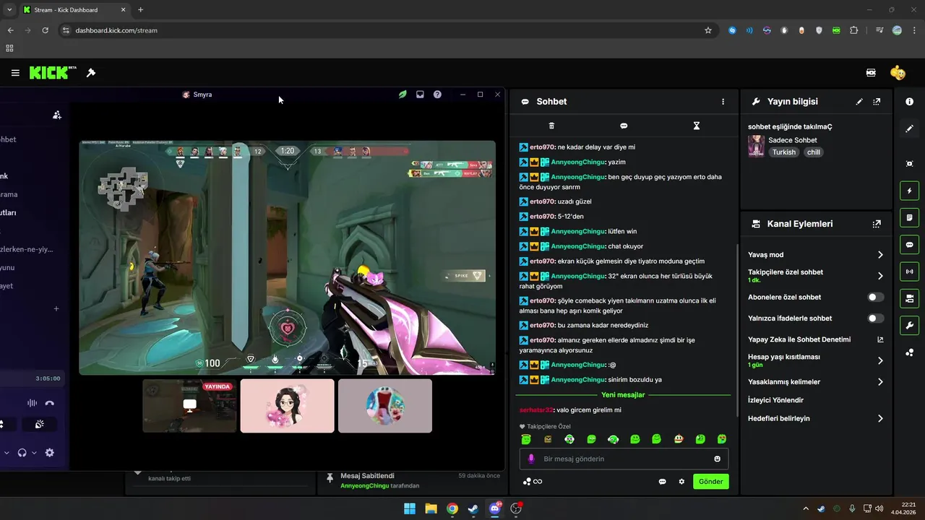Toggle Yalnızca ifadelerle sohbet switch
This screenshot has height=520, width=925.
pos(875,318)
